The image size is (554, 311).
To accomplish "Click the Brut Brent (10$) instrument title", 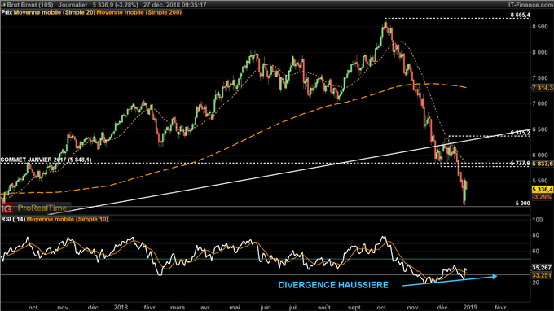I will (x=30, y=5).
